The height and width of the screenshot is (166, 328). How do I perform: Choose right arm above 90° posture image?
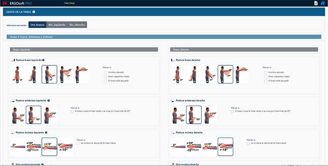(x=241, y=74)
